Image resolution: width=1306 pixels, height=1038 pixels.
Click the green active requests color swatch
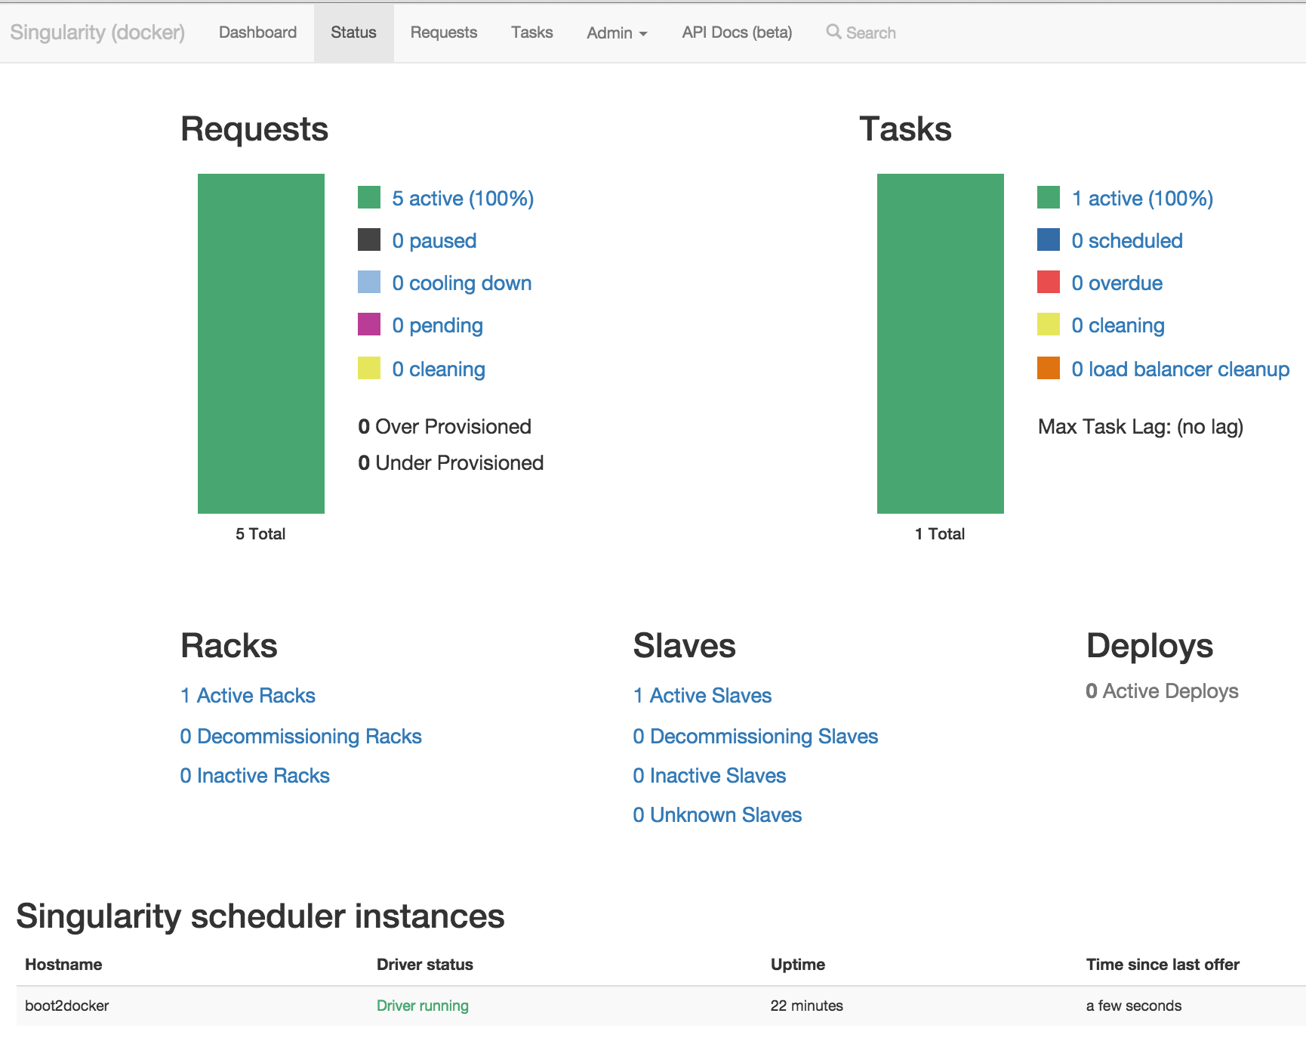click(369, 197)
